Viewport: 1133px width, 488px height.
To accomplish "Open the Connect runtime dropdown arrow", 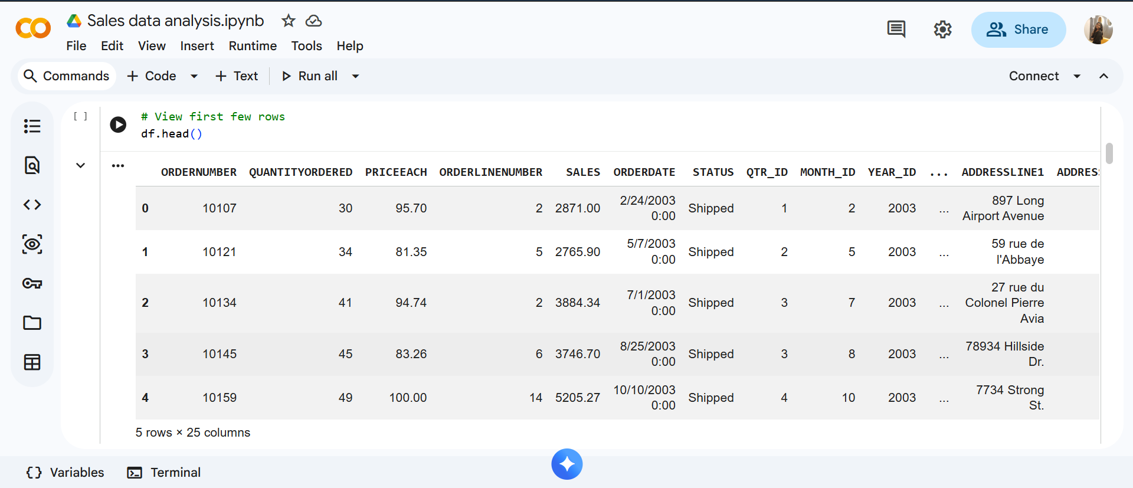I will [1077, 76].
